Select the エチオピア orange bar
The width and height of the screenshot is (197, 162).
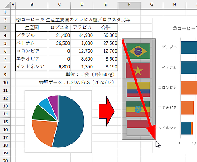[x=187, y=108]
